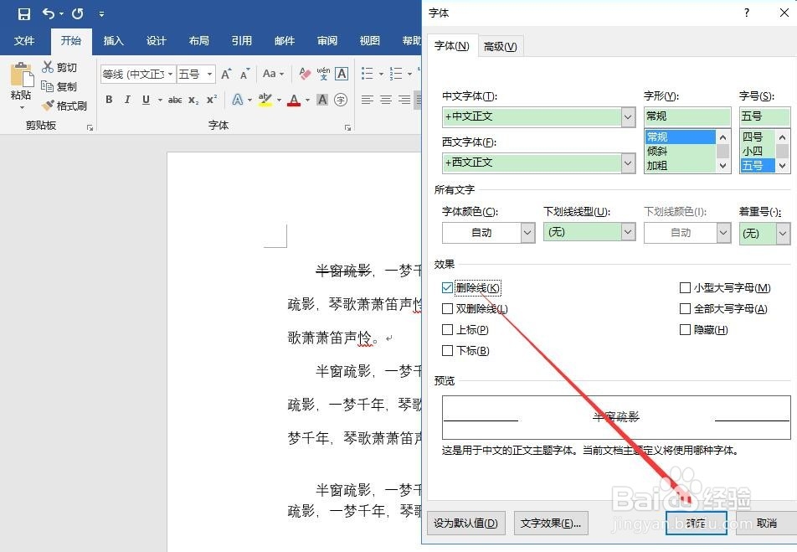The width and height of the screenshot is (797, 552).
Task: Click the enclosed character (带圈字符) icon
Action: pos(341,100)
